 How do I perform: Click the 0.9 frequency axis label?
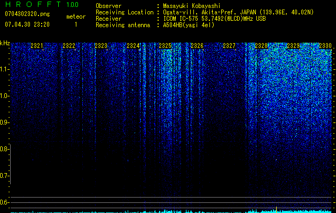pos(4,122)
